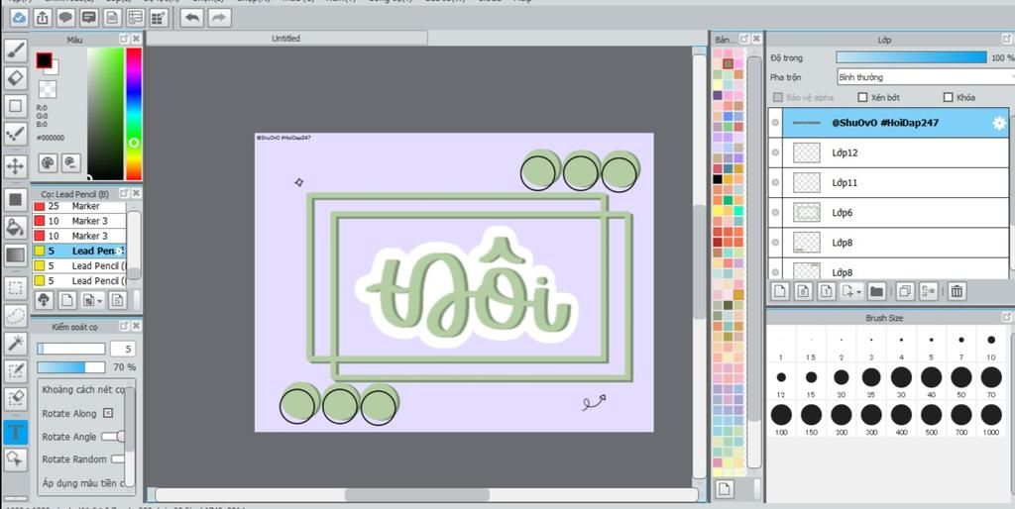This screenshot has height=509, width=1015.
Task: Select the Text tool
Action: pyautogui.click(x=16, y=432)
